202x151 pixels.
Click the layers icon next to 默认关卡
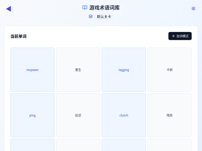(90, 16)
